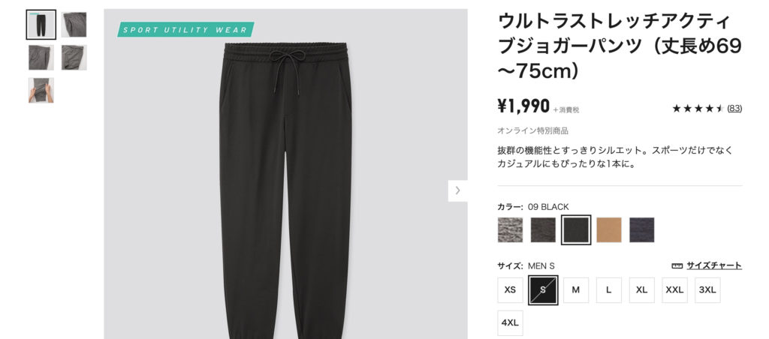Select the light gray color swatch
769x339 pixels.
510,229
